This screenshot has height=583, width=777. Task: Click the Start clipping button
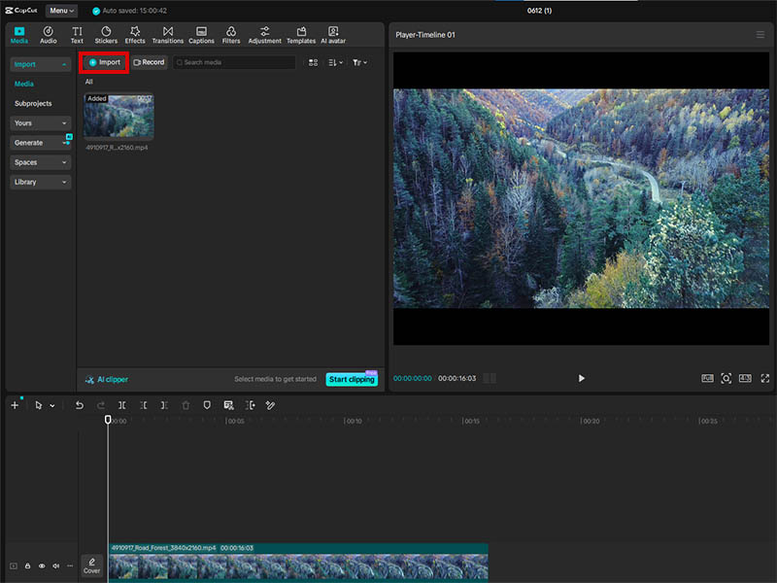(352, 379)
